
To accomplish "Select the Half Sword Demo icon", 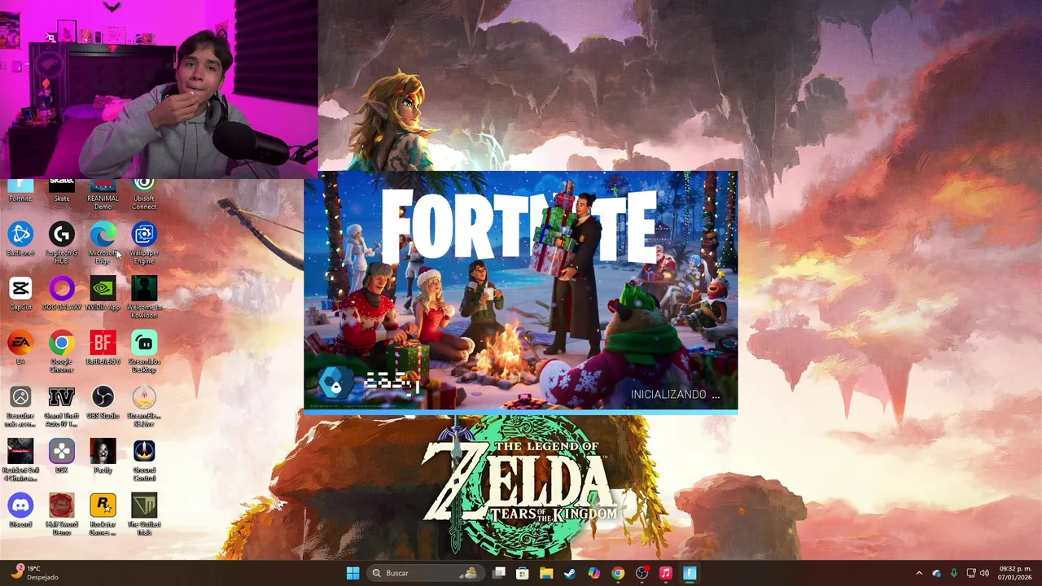I will click(62, 516).
